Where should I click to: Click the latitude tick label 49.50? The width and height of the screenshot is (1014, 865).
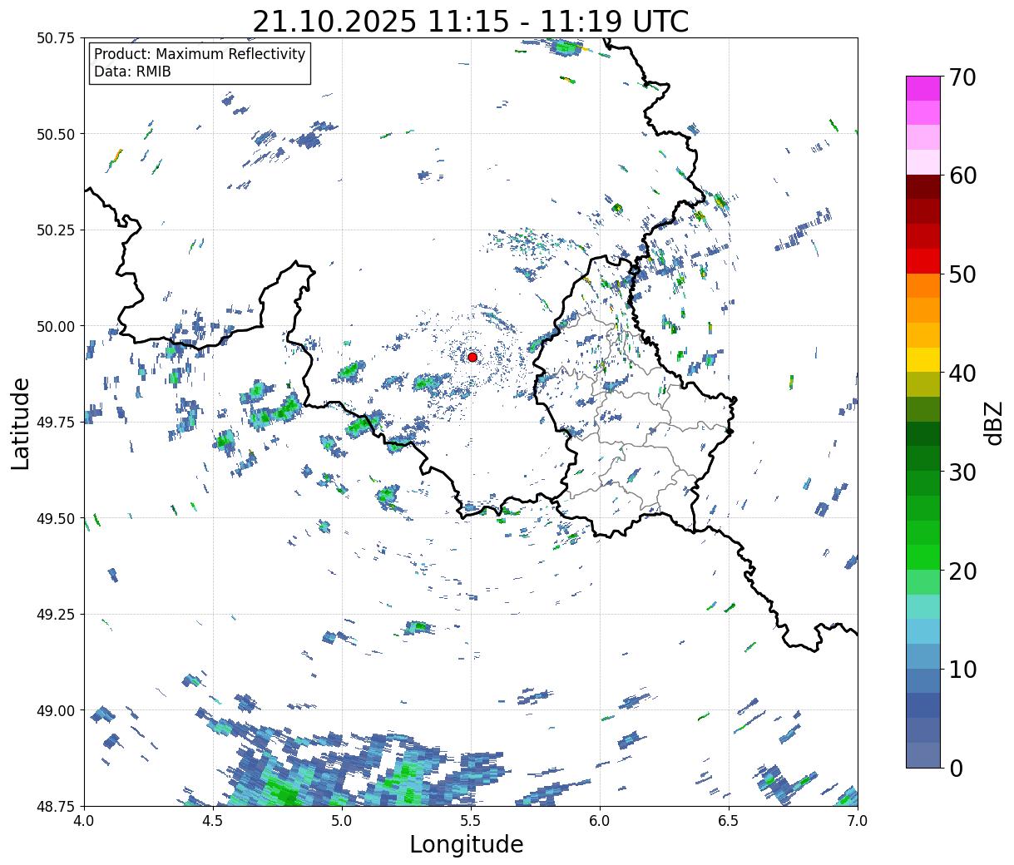(x=56, y=518)
